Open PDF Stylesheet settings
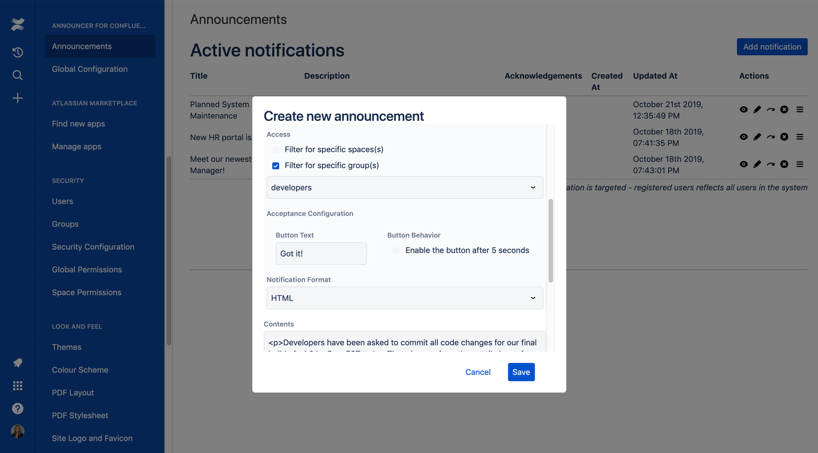 tap(80, 415)
